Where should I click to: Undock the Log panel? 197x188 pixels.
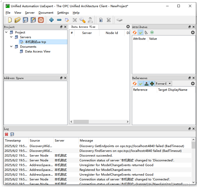click(x=190, y=129)
